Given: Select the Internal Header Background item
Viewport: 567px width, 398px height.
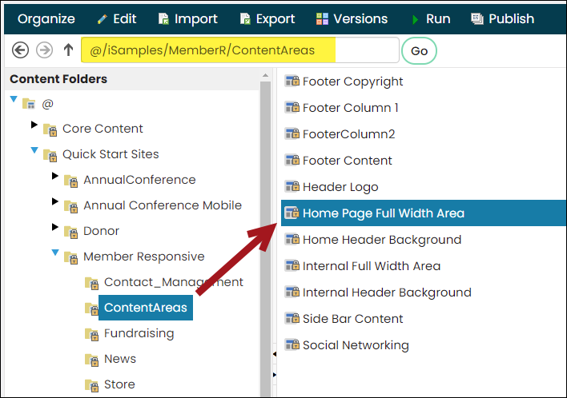Looking at the screenshot, I should click(387, 293).
